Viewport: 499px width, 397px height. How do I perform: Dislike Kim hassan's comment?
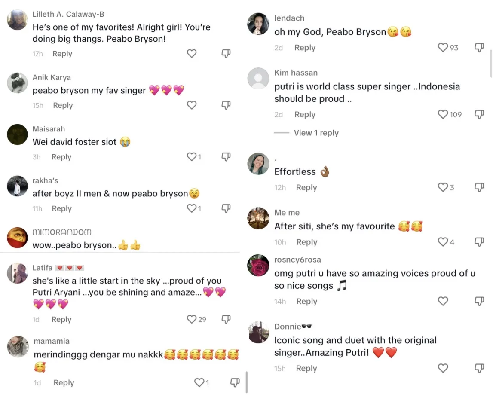(x=479, y=114)
